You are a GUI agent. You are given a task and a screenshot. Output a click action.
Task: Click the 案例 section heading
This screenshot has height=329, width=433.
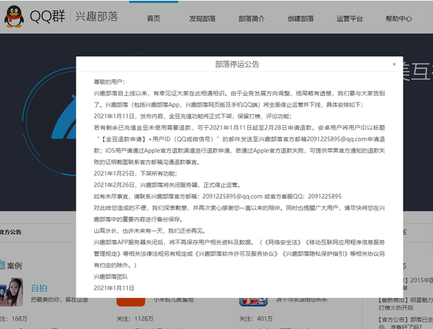pyautogui.click(x=14, y=266)
